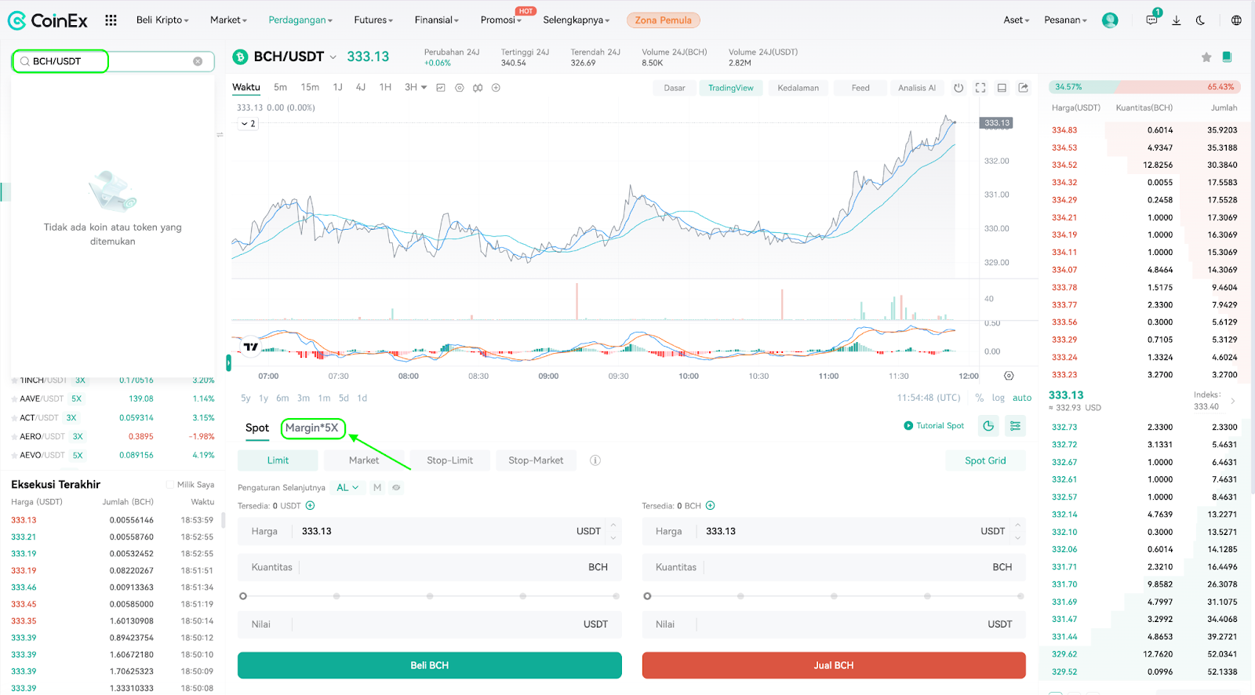Open the language globe icon
1255x695 pixels.
click(x=1236, y=20)
